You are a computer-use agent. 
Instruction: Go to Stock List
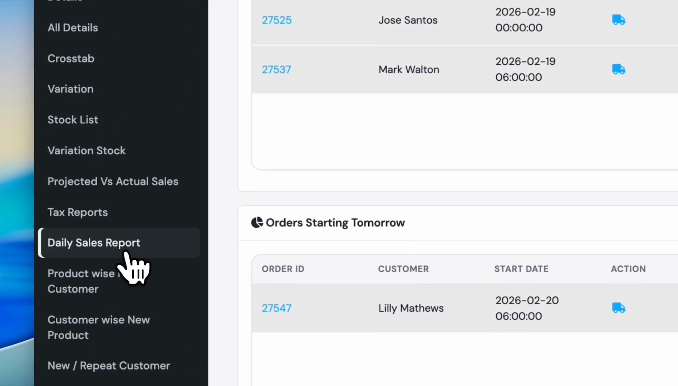tap(73, 120)
